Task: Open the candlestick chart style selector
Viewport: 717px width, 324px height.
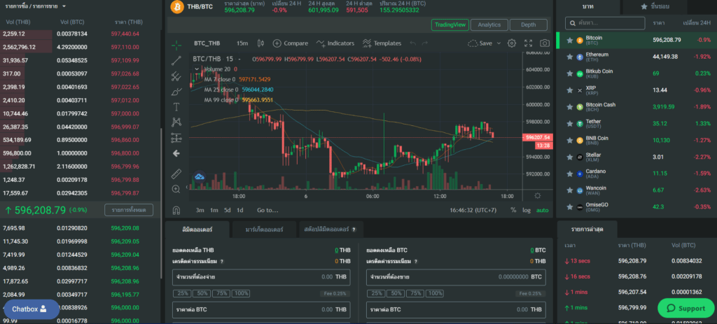Action: (260, 43)
